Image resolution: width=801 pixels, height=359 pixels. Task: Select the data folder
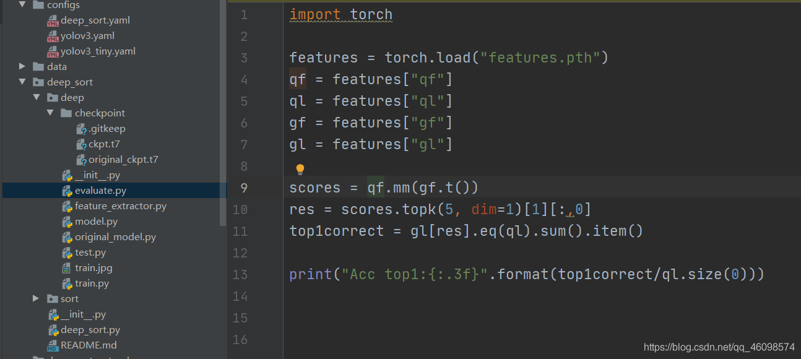pos(57,67)
